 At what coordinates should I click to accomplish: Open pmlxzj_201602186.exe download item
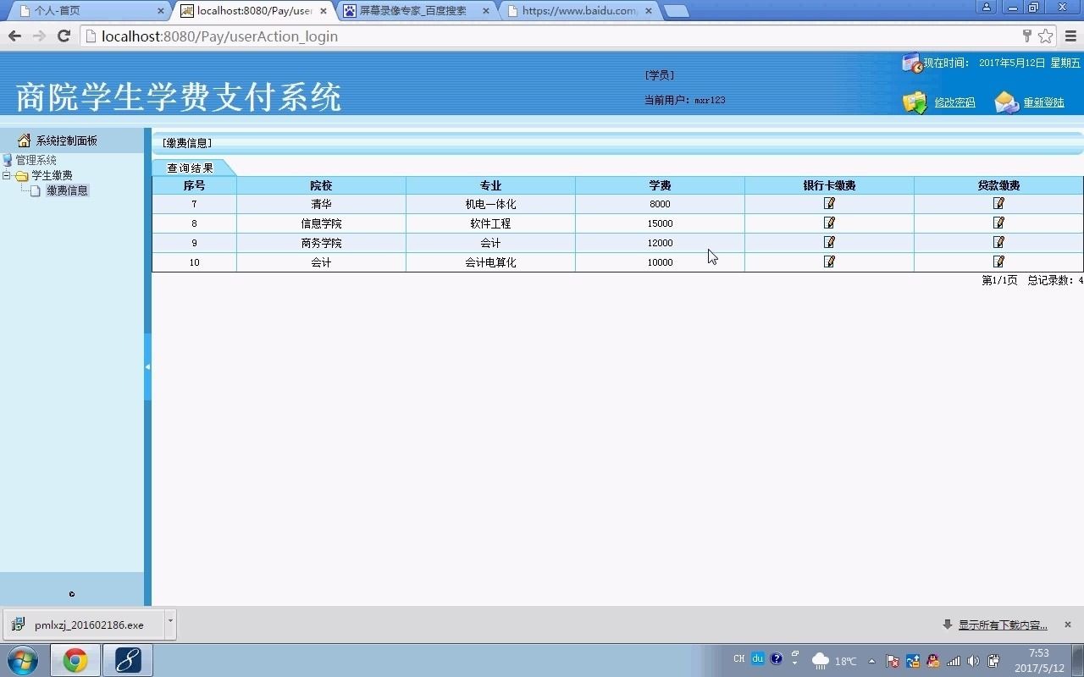coord(85,625)
